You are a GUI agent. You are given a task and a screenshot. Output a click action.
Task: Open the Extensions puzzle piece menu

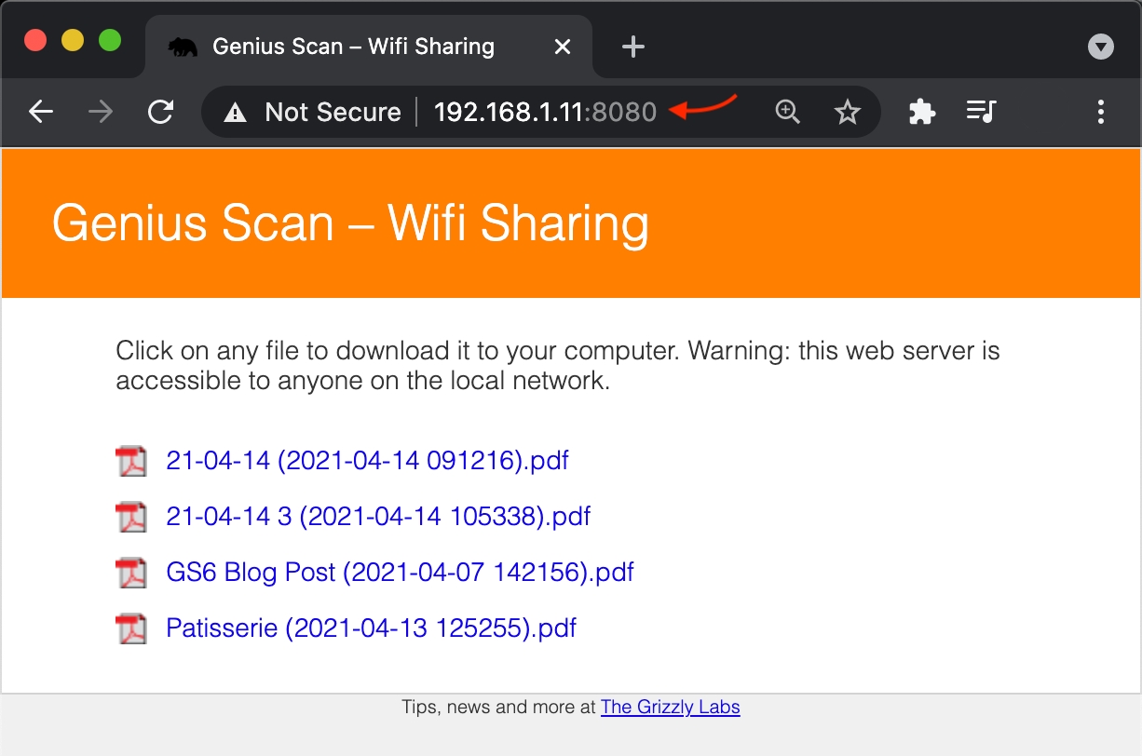921,113
